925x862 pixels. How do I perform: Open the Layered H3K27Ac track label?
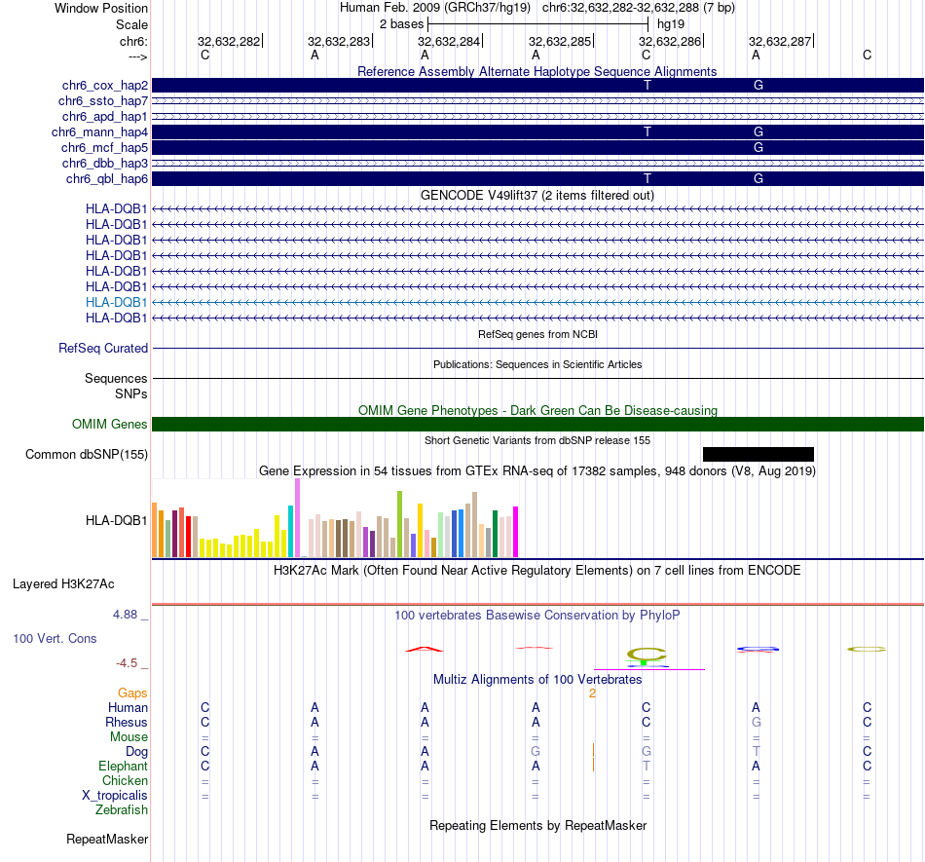(63, 584)
